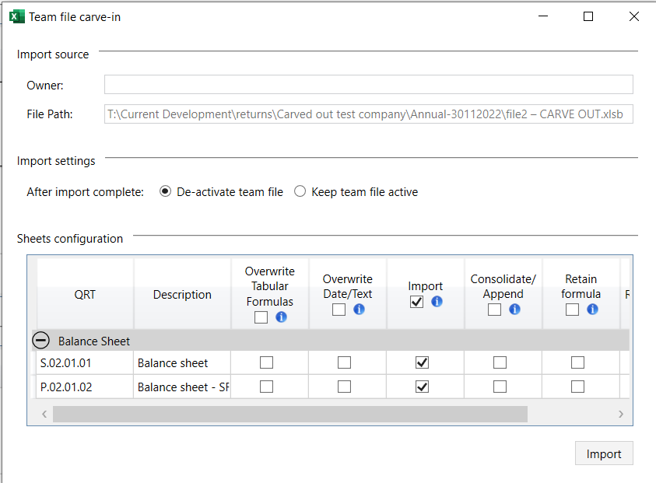Select De-activate team file option

point(166,192)
